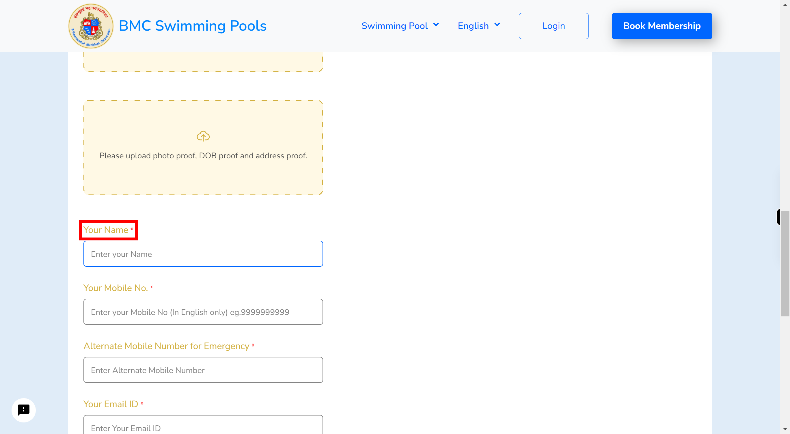This screenshot has height=434, width=790.
Task: Click the English language dropdown arrow
Action: (x=497, y=26)
